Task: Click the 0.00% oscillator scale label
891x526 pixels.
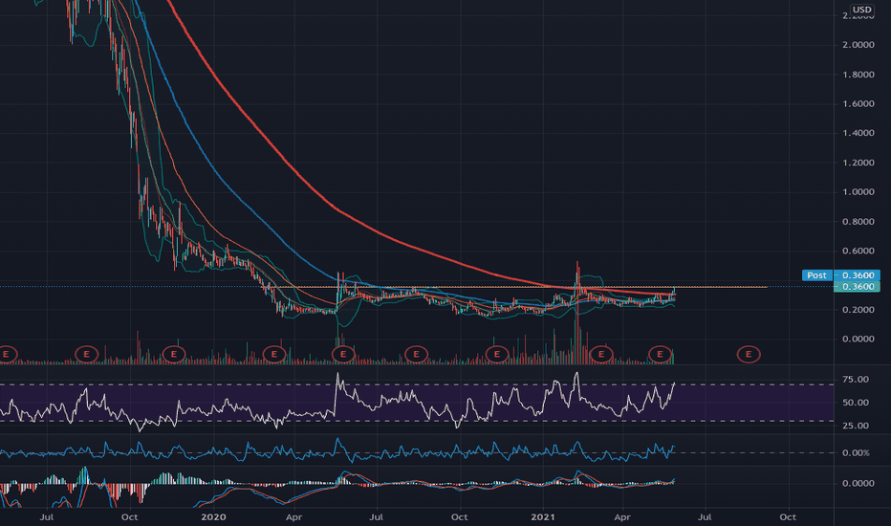Action: (856, 453)
